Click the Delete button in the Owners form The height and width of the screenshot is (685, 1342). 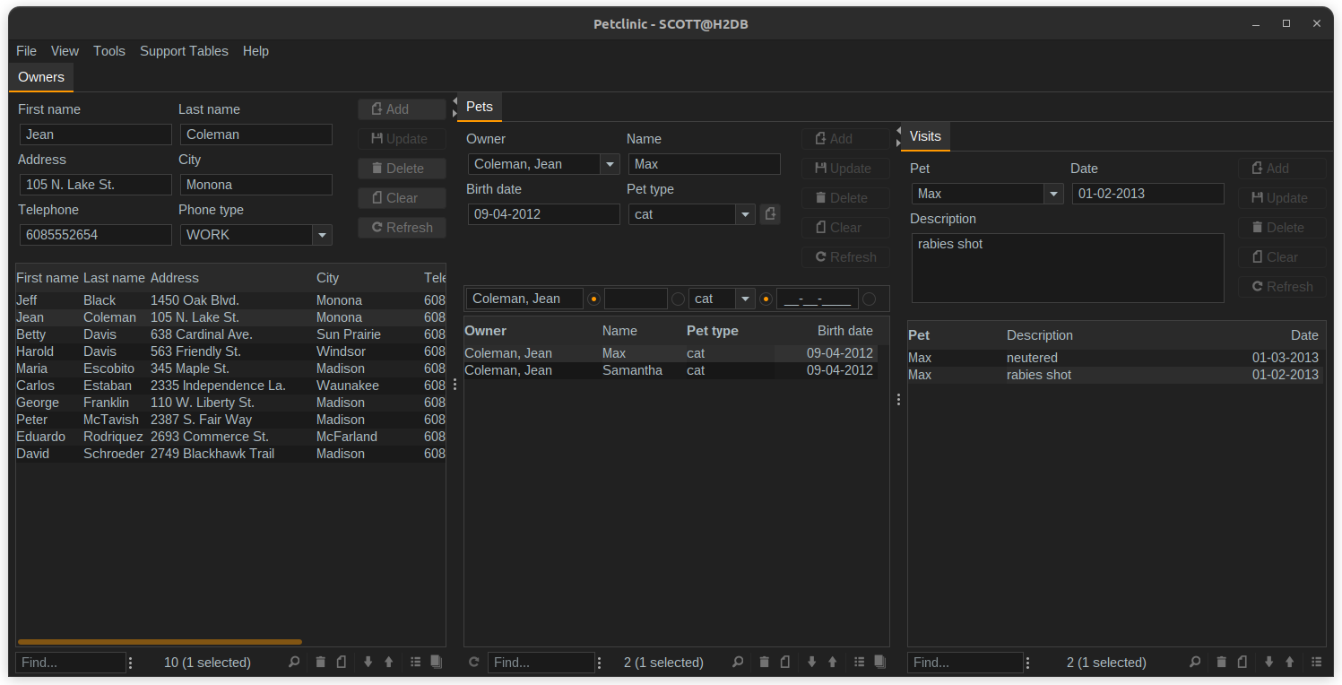[402, 169]
